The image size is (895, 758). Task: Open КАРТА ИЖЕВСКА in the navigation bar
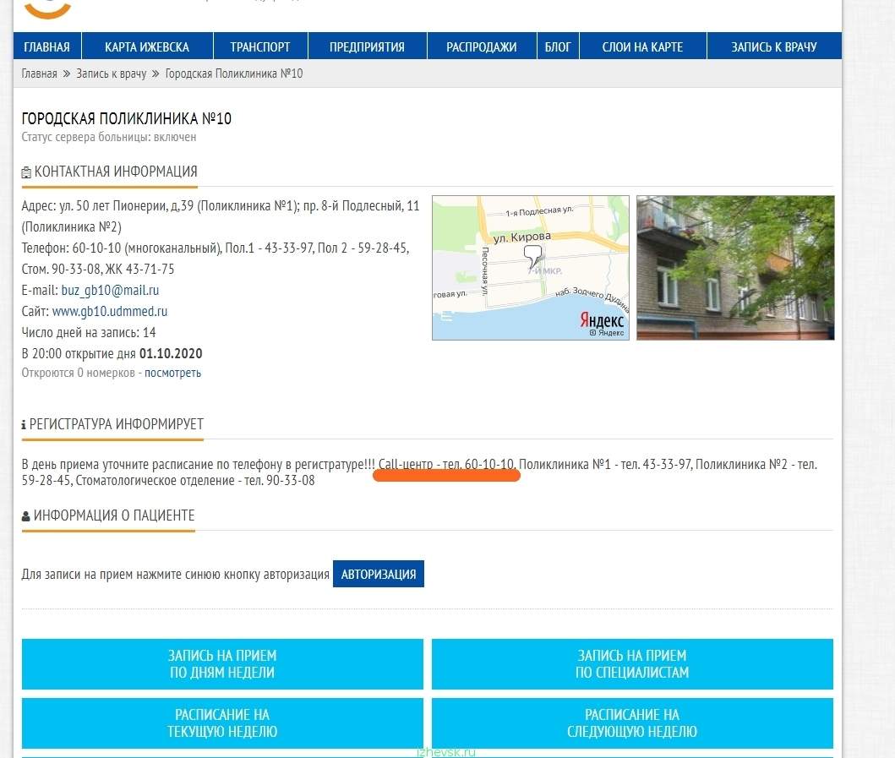pyautogui.click(x=147, y=47)
